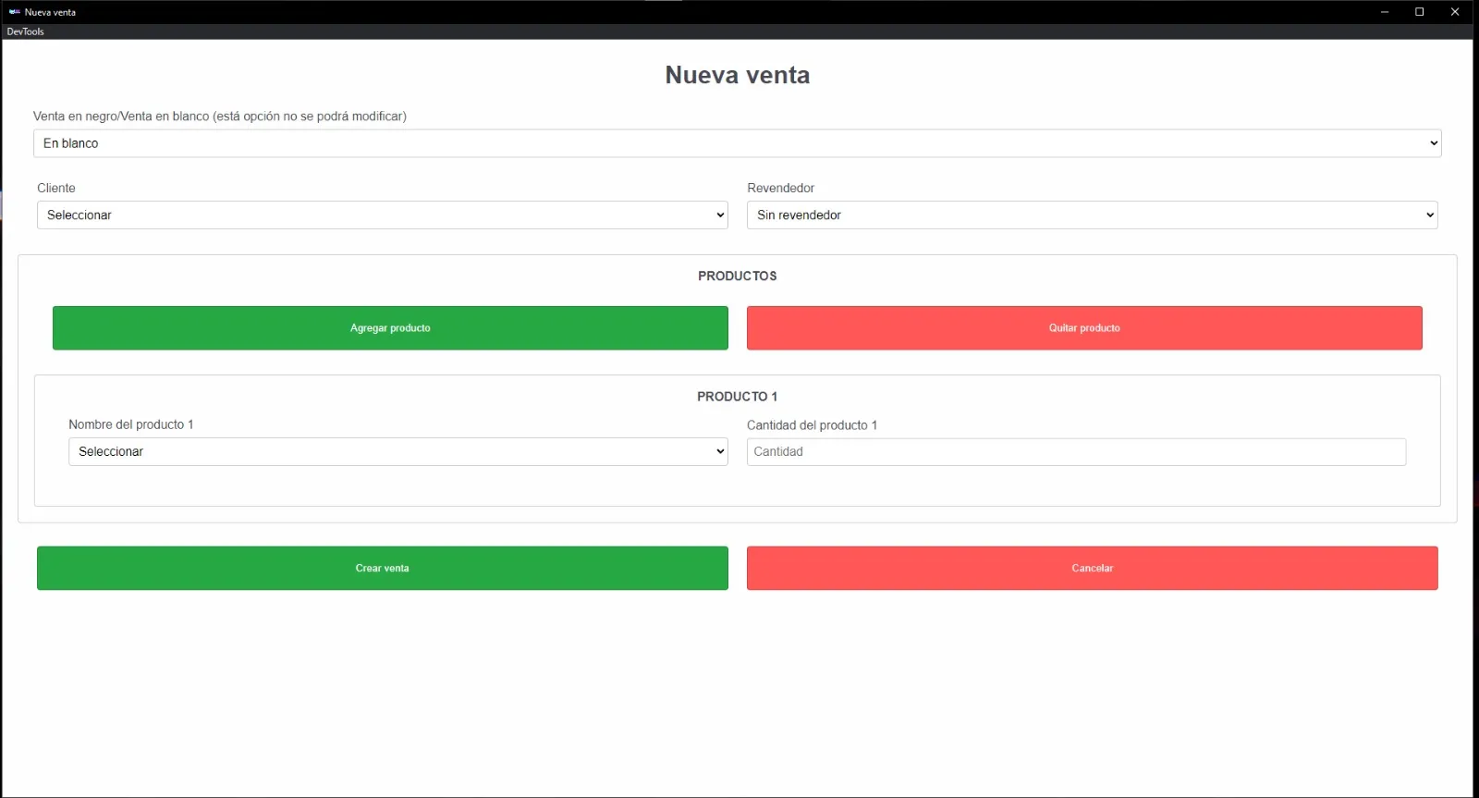Click the app icon in title bar

14,12
